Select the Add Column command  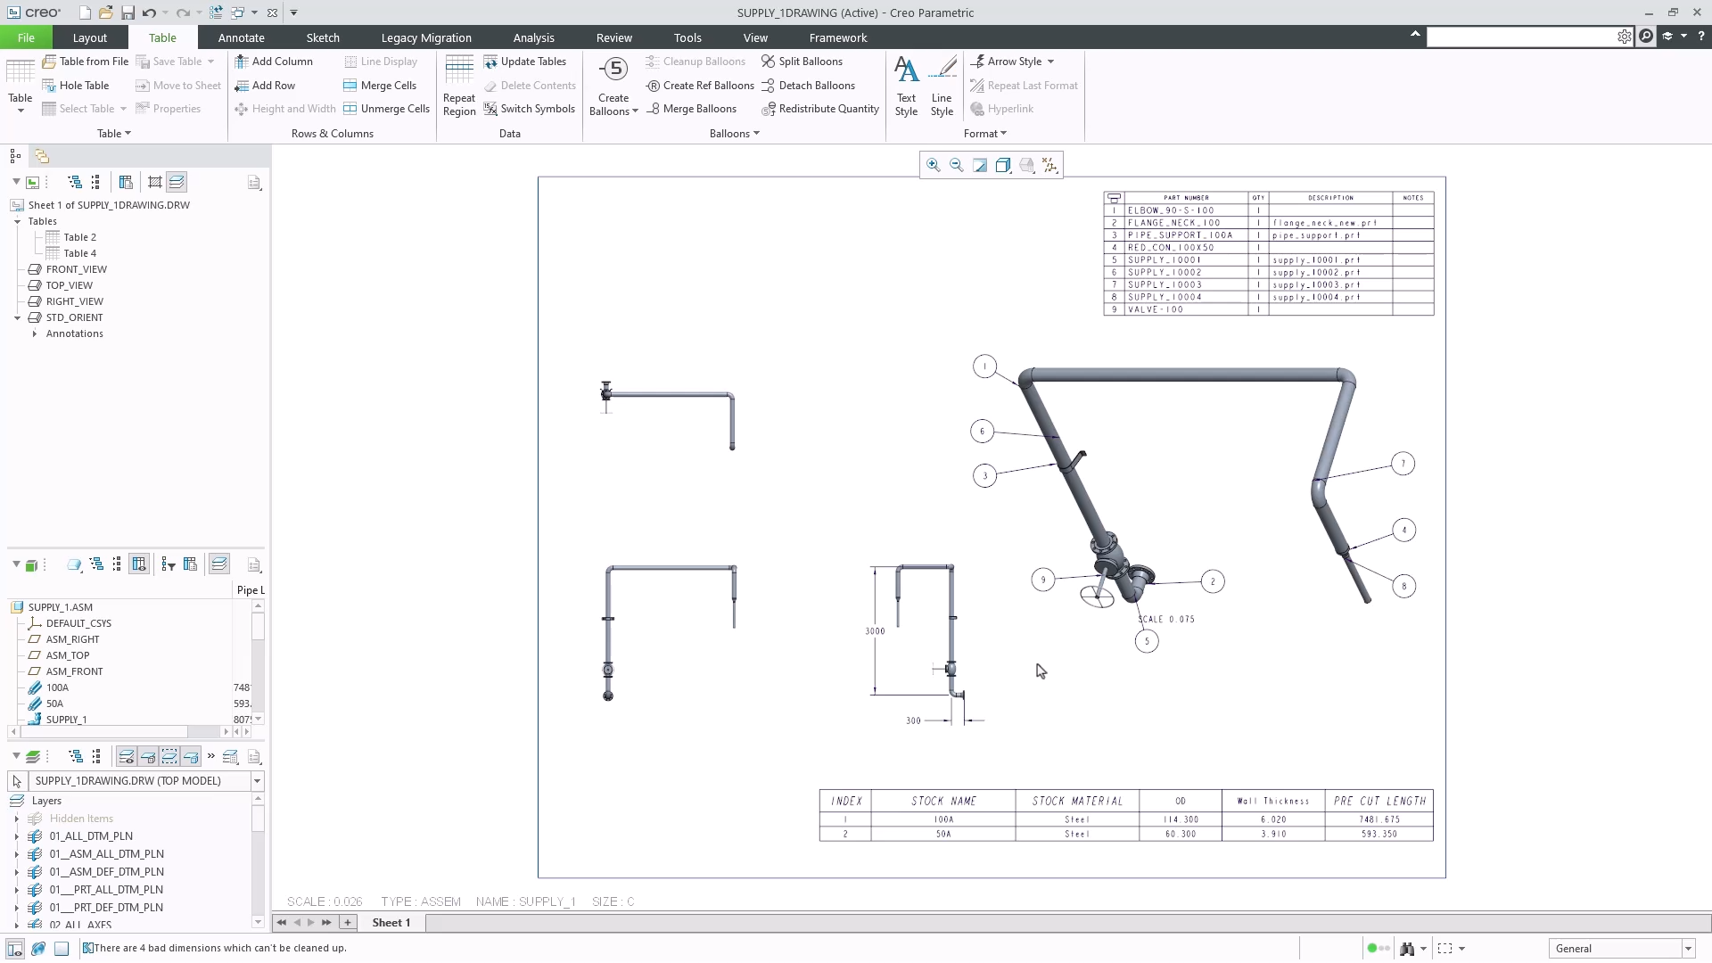pyautogui.click(x=274, y=62)
